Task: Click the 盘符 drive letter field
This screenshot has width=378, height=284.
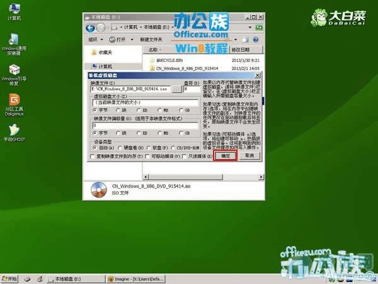Action: (192, 89)
